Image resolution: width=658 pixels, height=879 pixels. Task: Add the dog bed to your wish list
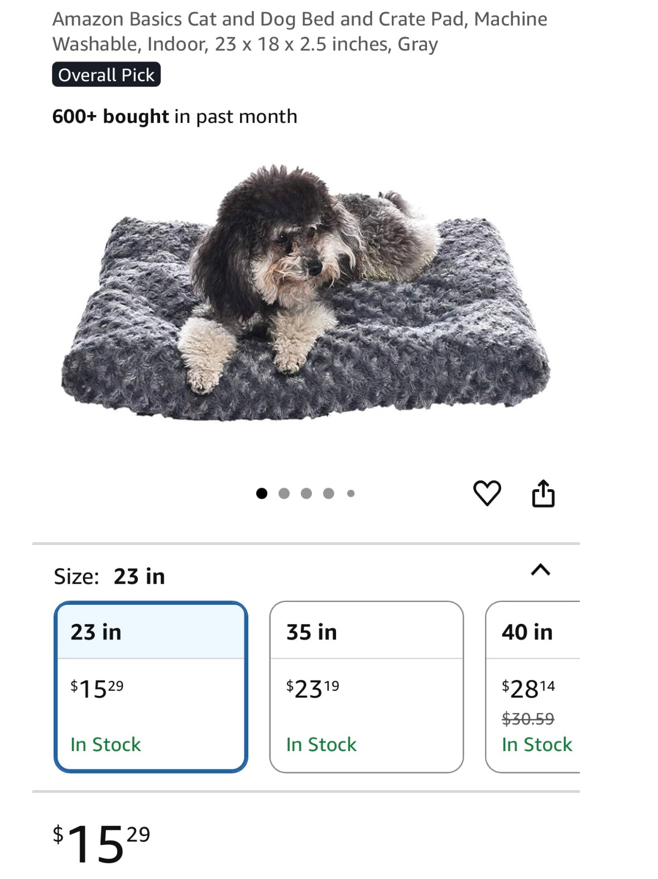(488, 491)
